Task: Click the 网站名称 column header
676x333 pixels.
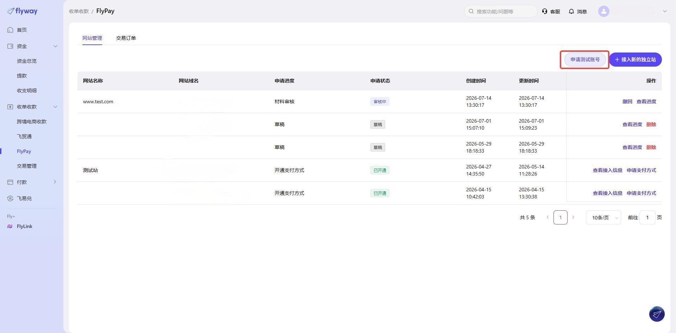Action: (x=93, y=81)
